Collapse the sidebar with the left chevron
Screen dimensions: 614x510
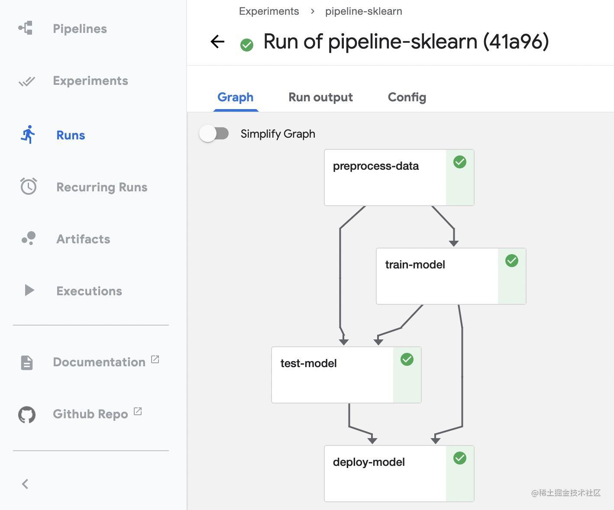tap(25, 484)
